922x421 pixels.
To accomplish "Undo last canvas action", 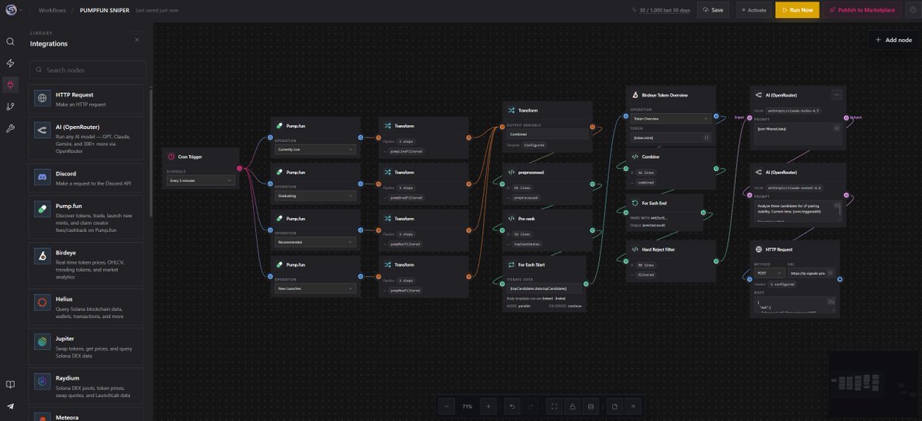I will 513,406.
